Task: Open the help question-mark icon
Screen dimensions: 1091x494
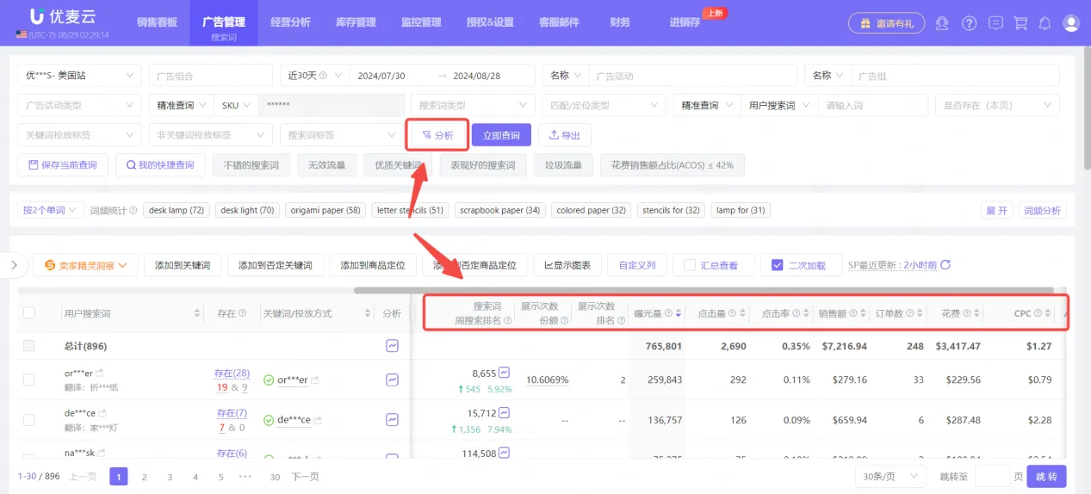Action: (x=970, y=23)
